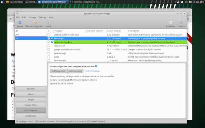Viewport: 205px width, 128px height.
Task: Click the status bar package count text
Action: pos(60,121)
